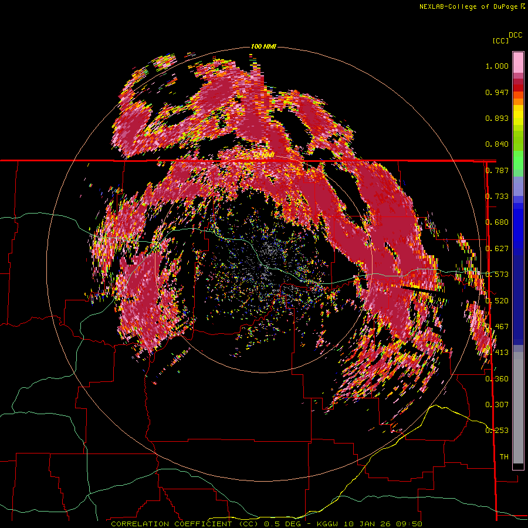This screenshot has height=528, width=528.
Task: Click the 50 NMI range ring label
Action: pyautogui.click(x=263, y=155)
